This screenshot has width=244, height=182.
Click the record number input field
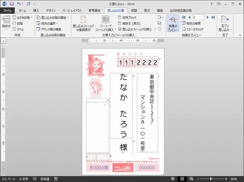coord(198,17)
